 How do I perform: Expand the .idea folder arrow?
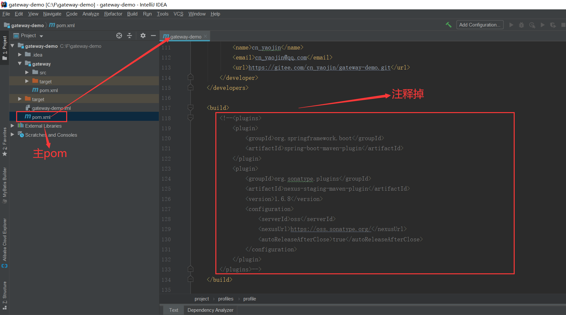(x=20, y=55)
